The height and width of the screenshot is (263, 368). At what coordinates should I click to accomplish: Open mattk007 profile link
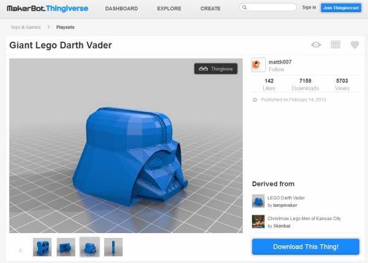pos(280,62)
